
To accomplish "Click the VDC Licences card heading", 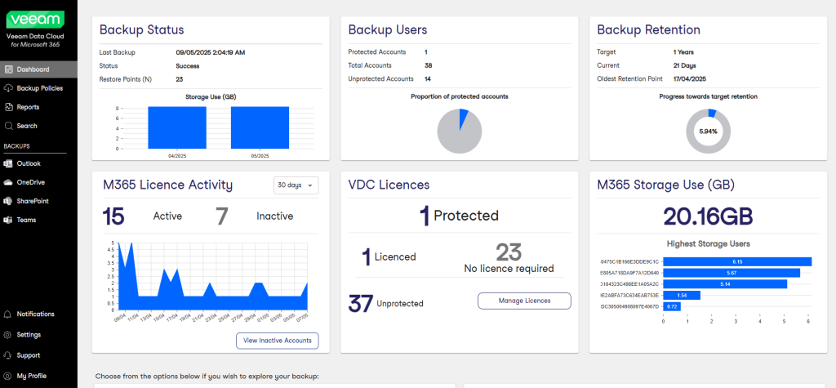I will click(389, 185).
